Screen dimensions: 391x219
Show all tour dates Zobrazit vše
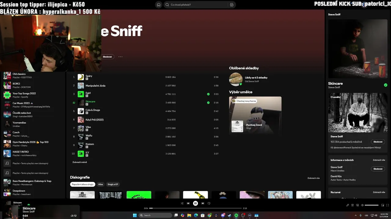click(379, 192)
